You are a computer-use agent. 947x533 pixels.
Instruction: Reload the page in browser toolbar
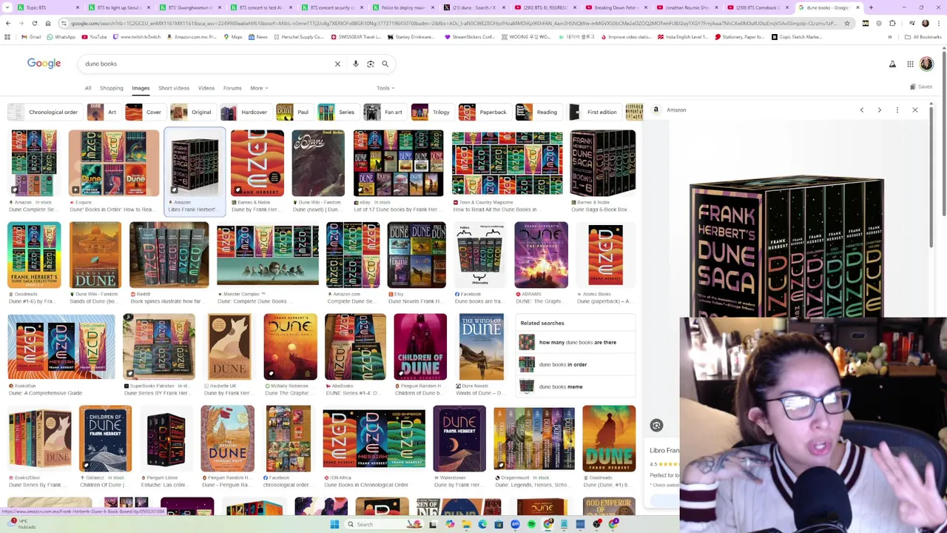pyautogui.click(x=34, y=24)
